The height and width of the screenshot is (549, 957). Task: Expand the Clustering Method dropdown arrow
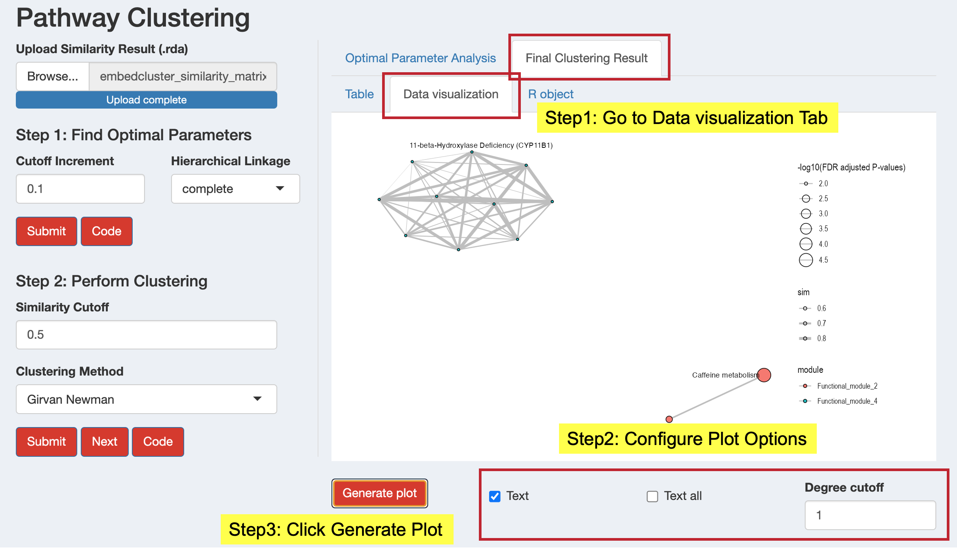(x=257, y=400)
